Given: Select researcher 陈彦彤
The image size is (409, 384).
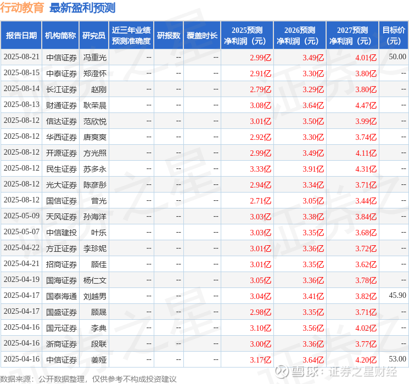Looking at the screenshot, I should click(x=94, y=185).
